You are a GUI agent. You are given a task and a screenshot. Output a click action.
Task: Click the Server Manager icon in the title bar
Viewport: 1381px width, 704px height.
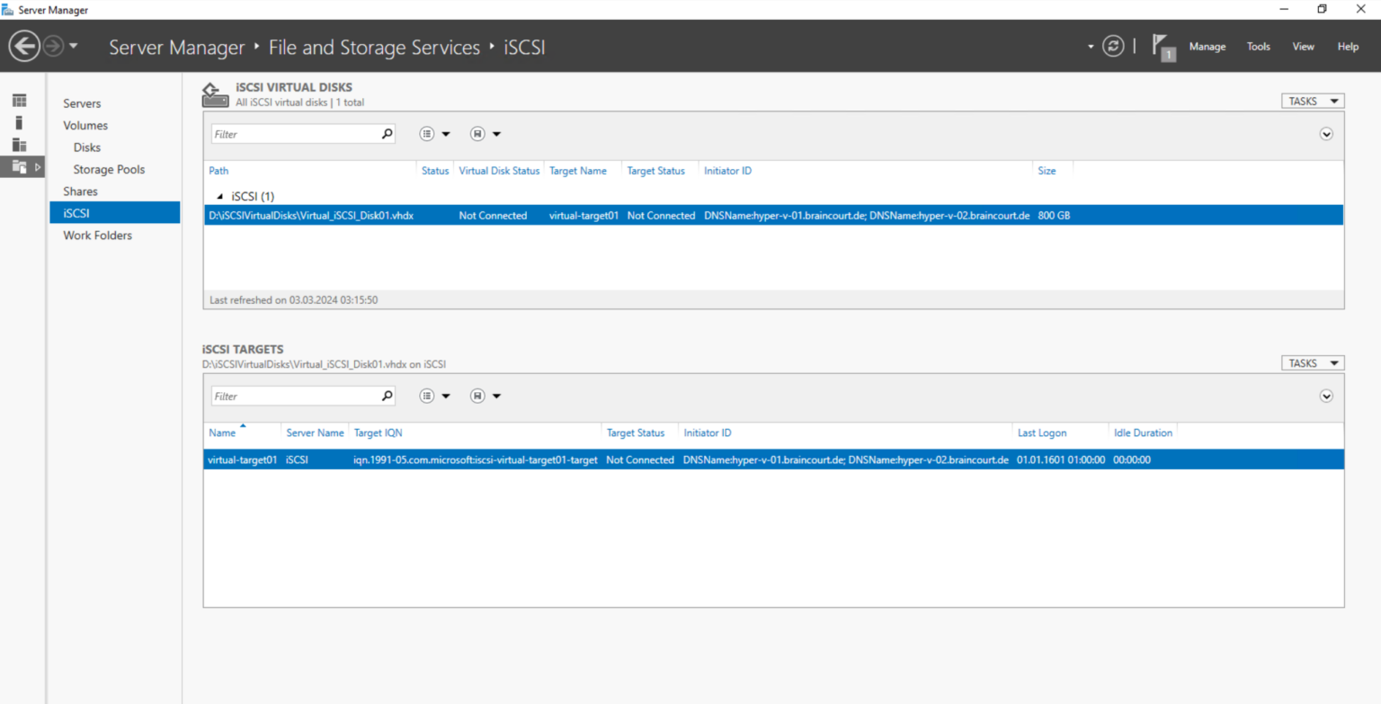pyautogui.click(x=10, y=9)
